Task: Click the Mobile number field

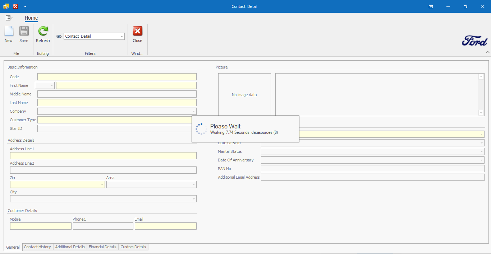Action: click(41, 226)
